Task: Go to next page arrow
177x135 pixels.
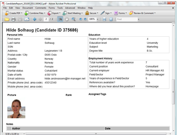Action: (x=40, y=19)
